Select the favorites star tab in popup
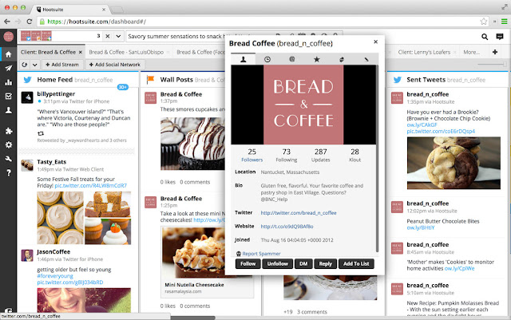This screenshot has height=320, width=511. [316, 59]
